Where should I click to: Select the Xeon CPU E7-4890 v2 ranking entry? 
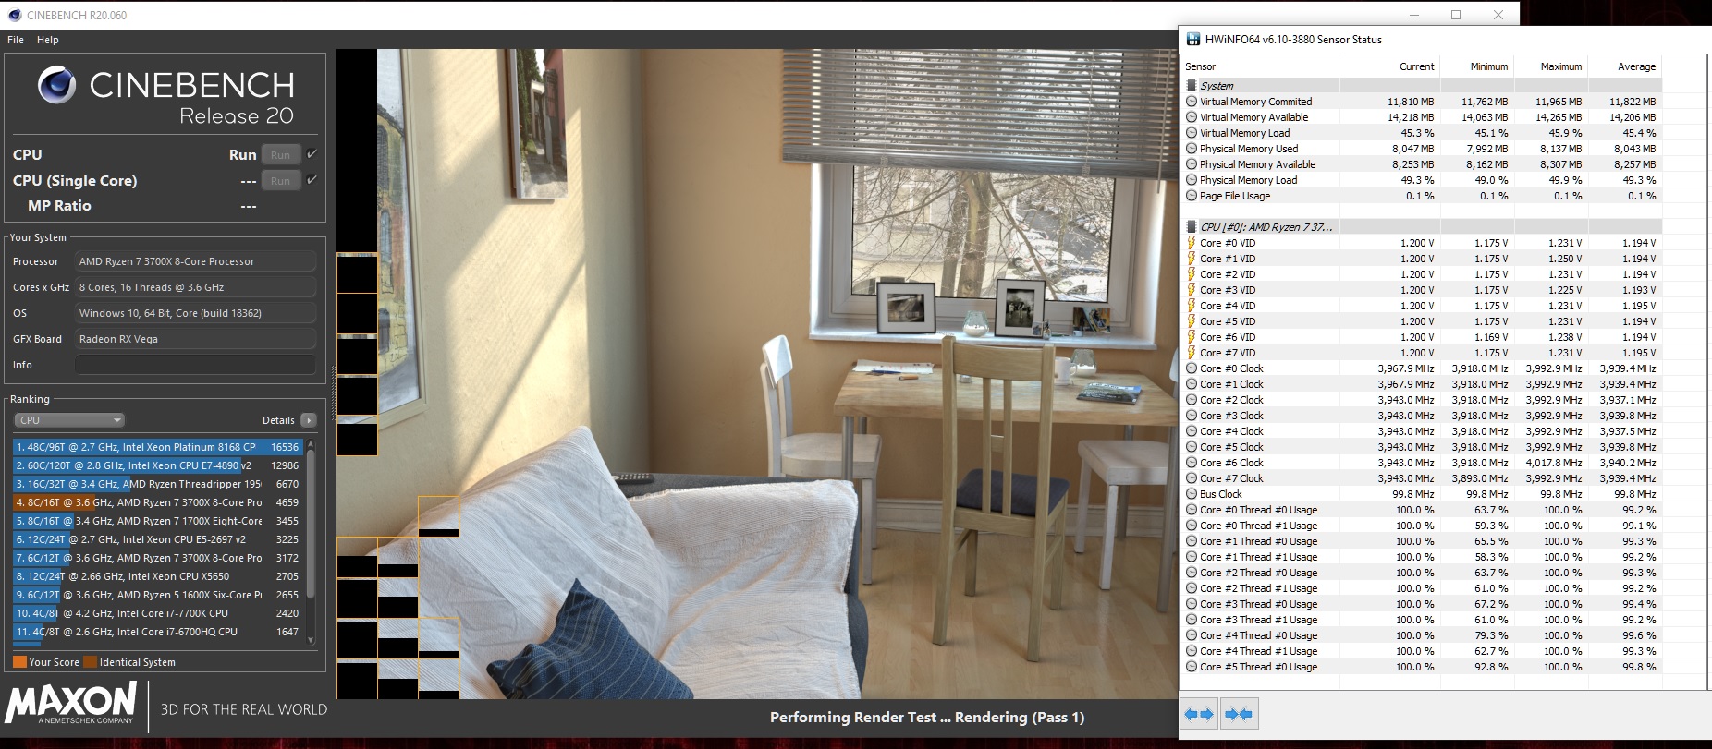point(158,465)
